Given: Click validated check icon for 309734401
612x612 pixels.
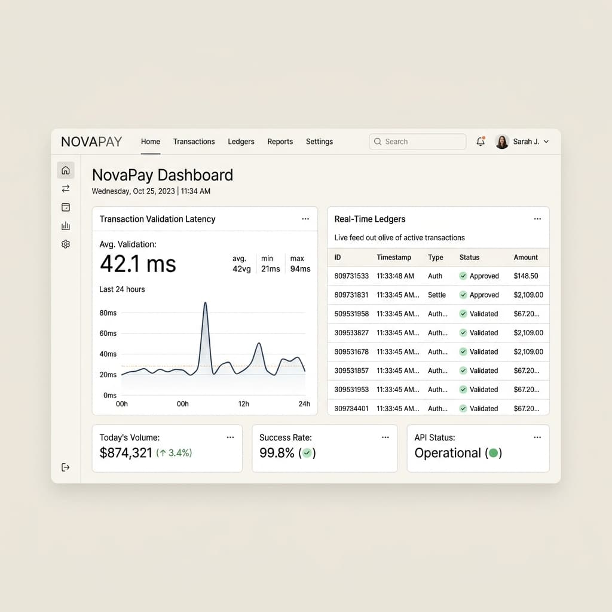Looking at the screenshot, I should pos(463,409).
